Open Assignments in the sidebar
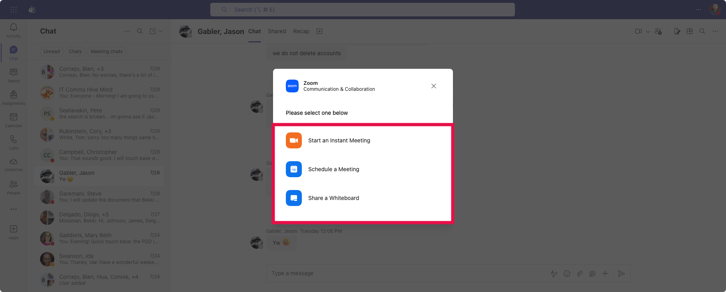This screenshot has width=726, height=292. point(14,98)
